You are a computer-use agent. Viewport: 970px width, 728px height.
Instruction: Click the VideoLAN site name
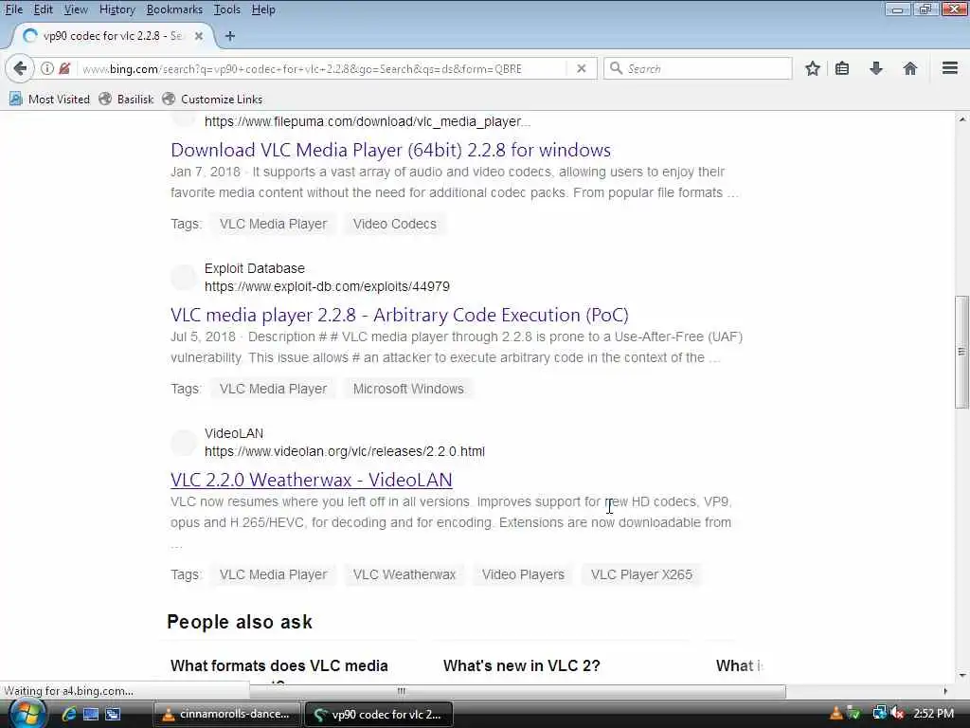click(234, 433)
